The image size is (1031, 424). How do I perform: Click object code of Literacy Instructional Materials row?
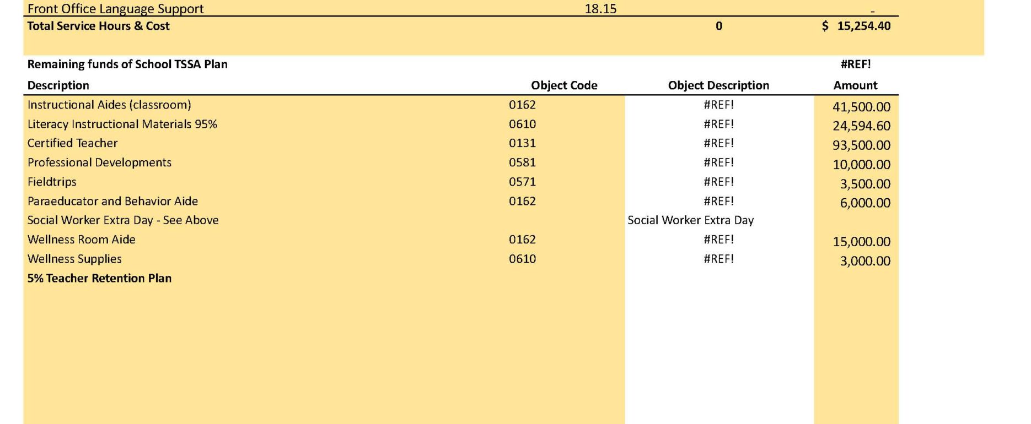coord(522,124)
